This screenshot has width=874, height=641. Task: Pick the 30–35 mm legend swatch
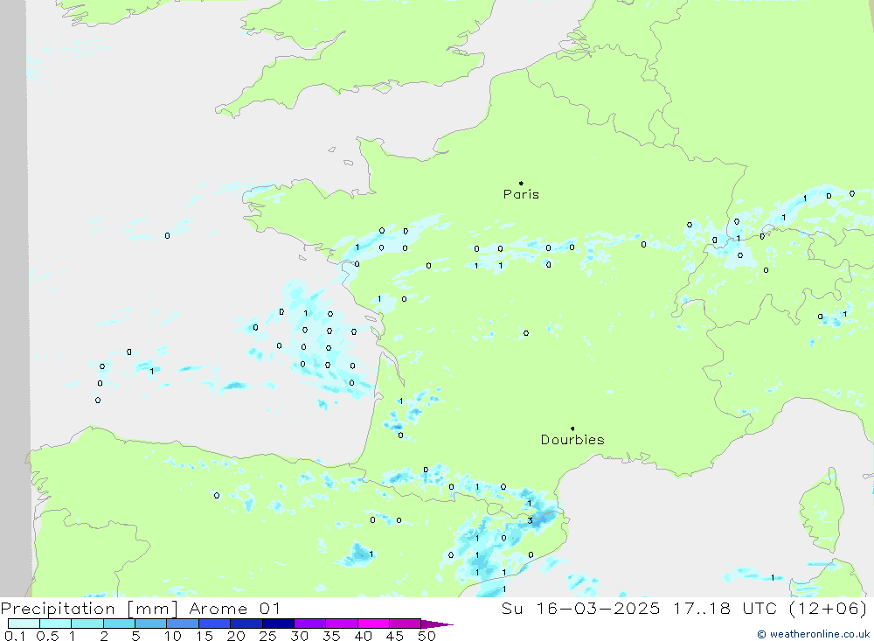coord(310,624)
